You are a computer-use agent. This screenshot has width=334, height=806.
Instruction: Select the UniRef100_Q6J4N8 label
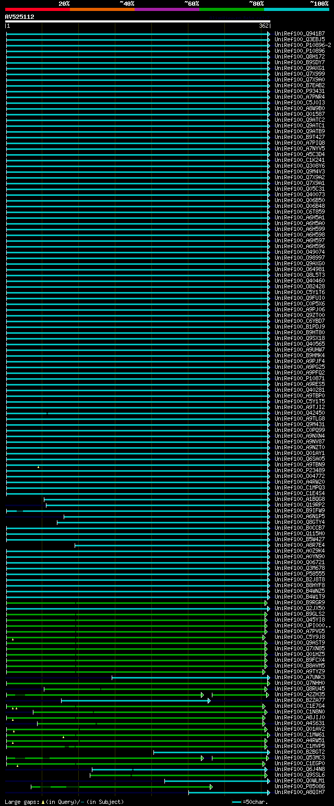coord(300,769)
